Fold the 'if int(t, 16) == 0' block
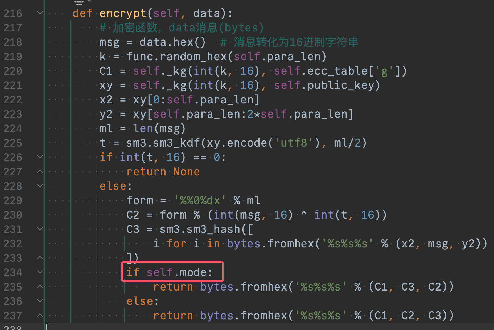494x330 pixels. pos(40,157)
